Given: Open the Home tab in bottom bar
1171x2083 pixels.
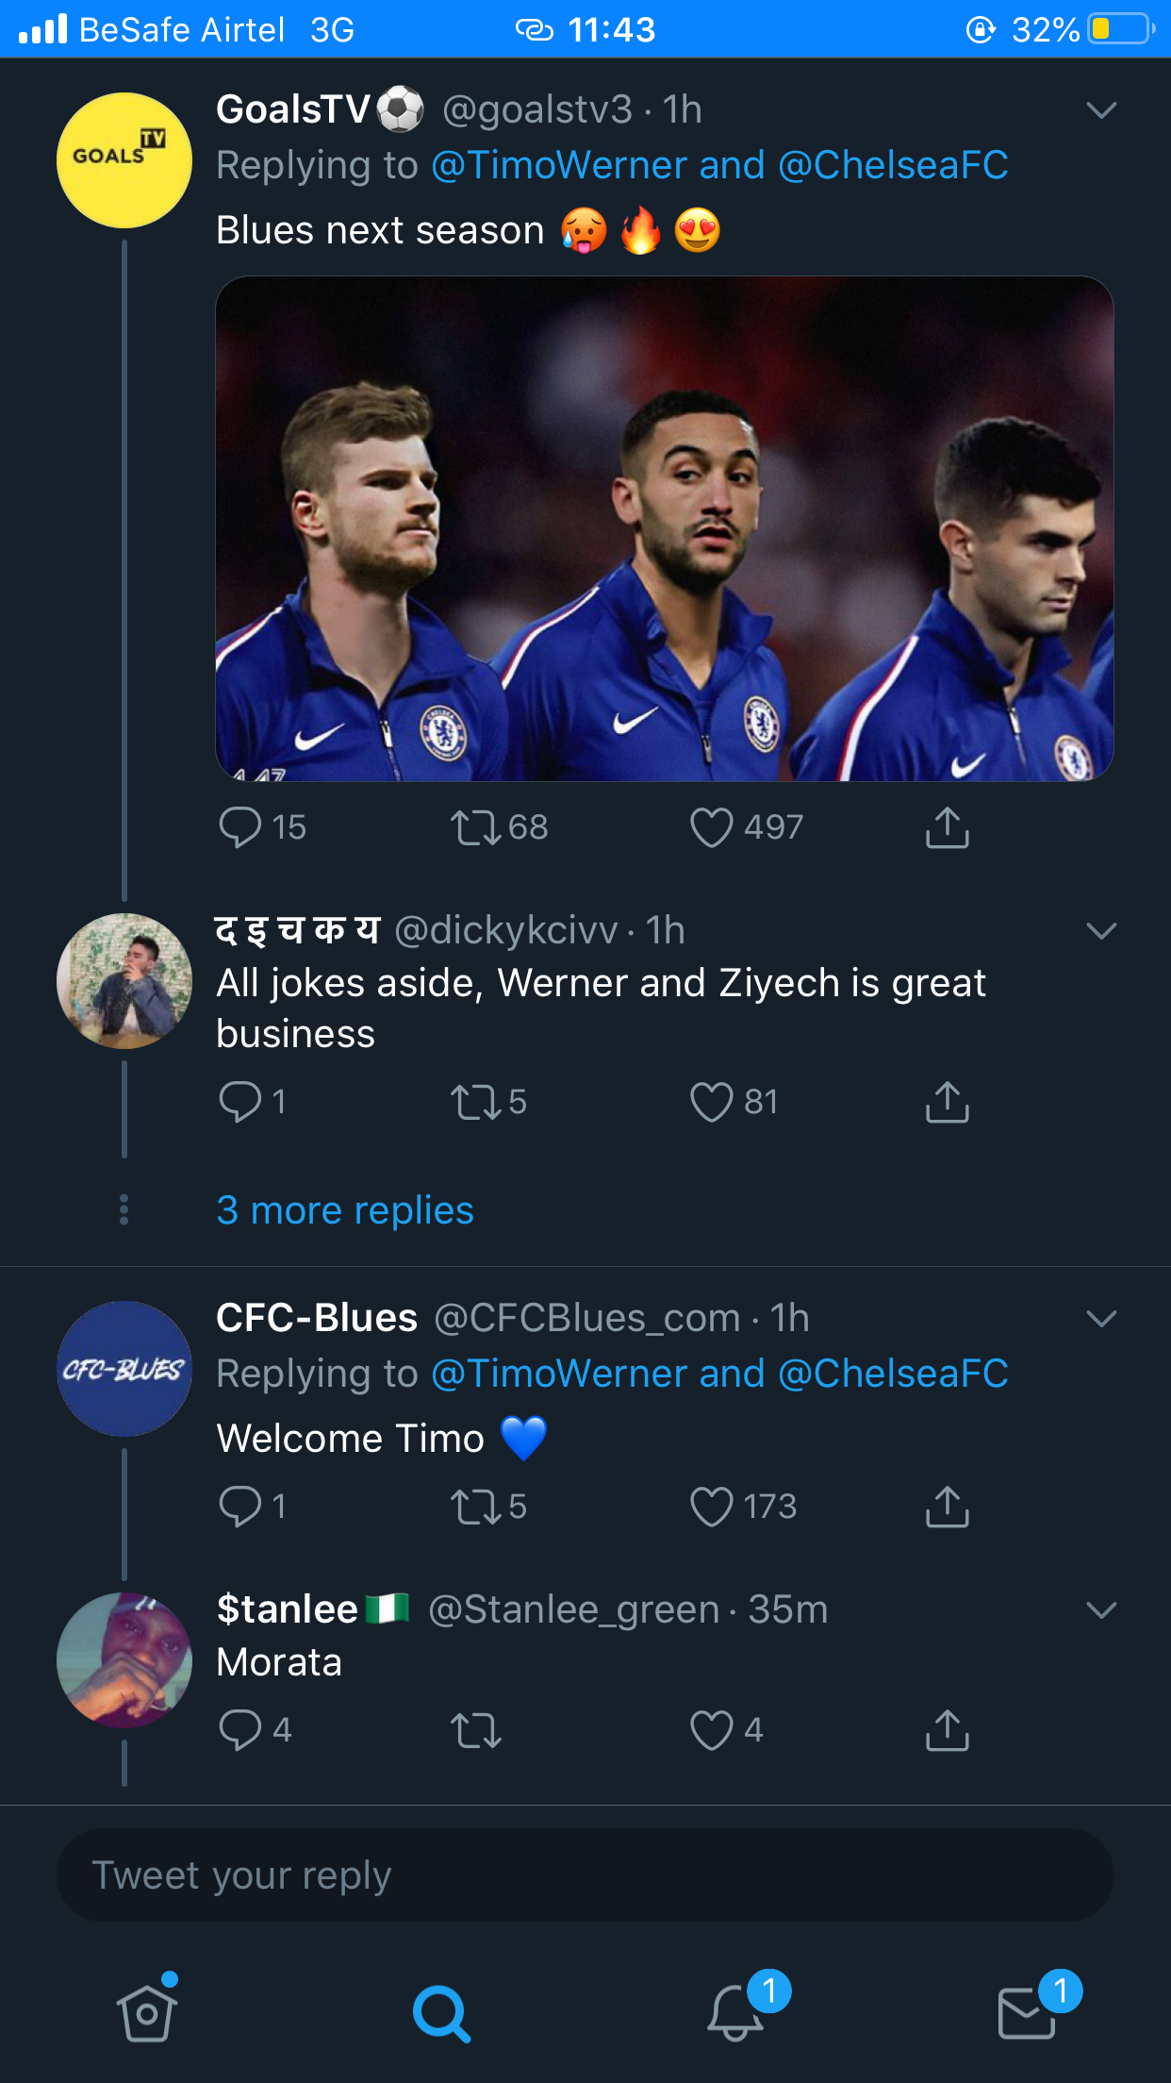Looking at the screenshot, I should coord(147,2012).
